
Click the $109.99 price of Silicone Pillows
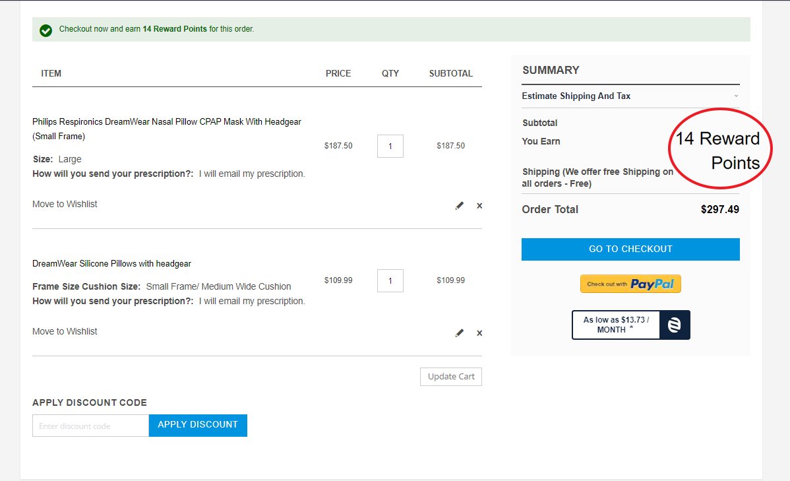pos(338,280)
